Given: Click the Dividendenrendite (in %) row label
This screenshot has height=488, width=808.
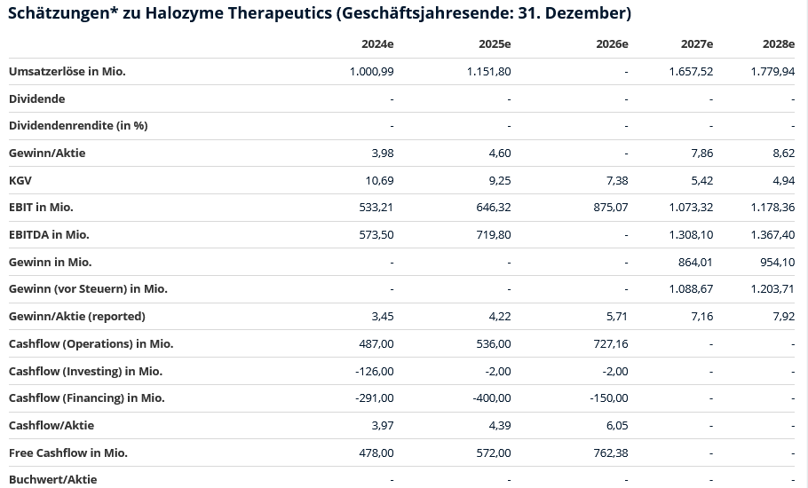Looking at the screenshot, I should [78, 125].
